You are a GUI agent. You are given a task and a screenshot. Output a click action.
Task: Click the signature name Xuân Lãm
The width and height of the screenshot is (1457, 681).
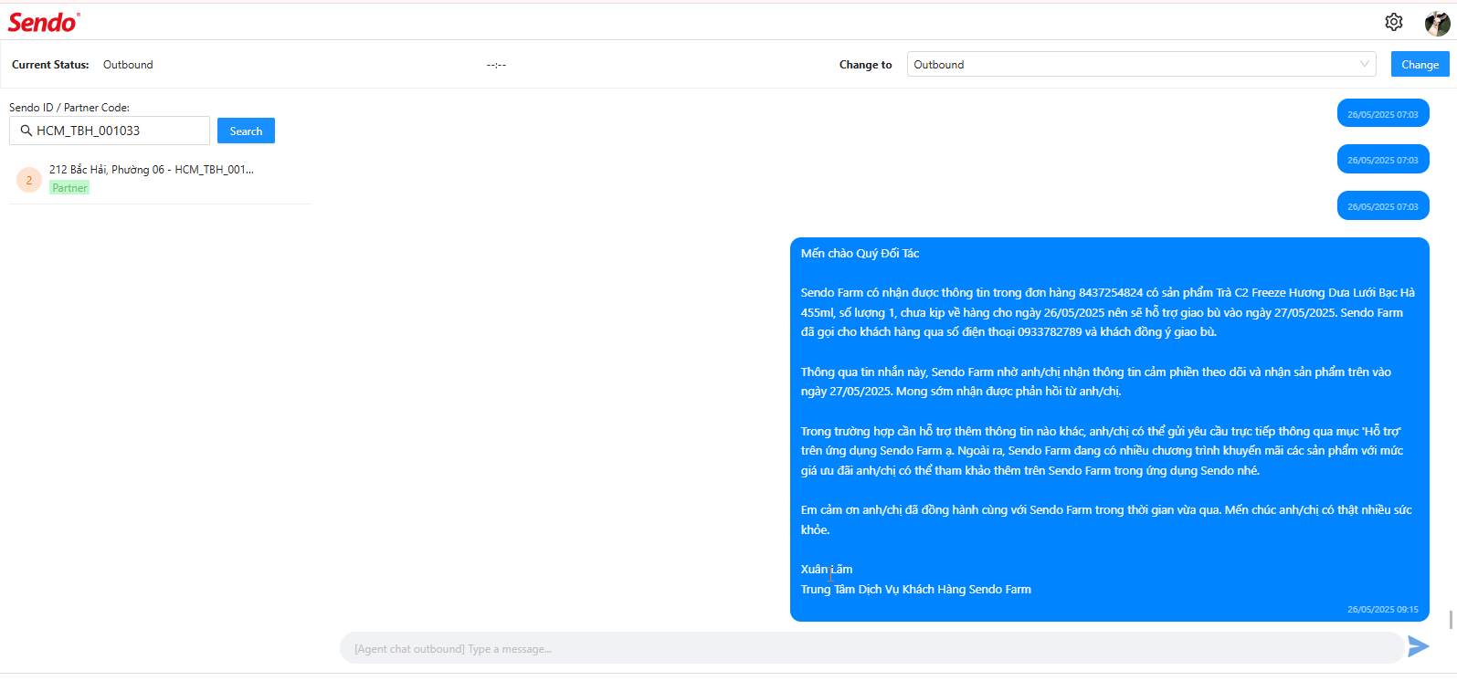[827, 570]
